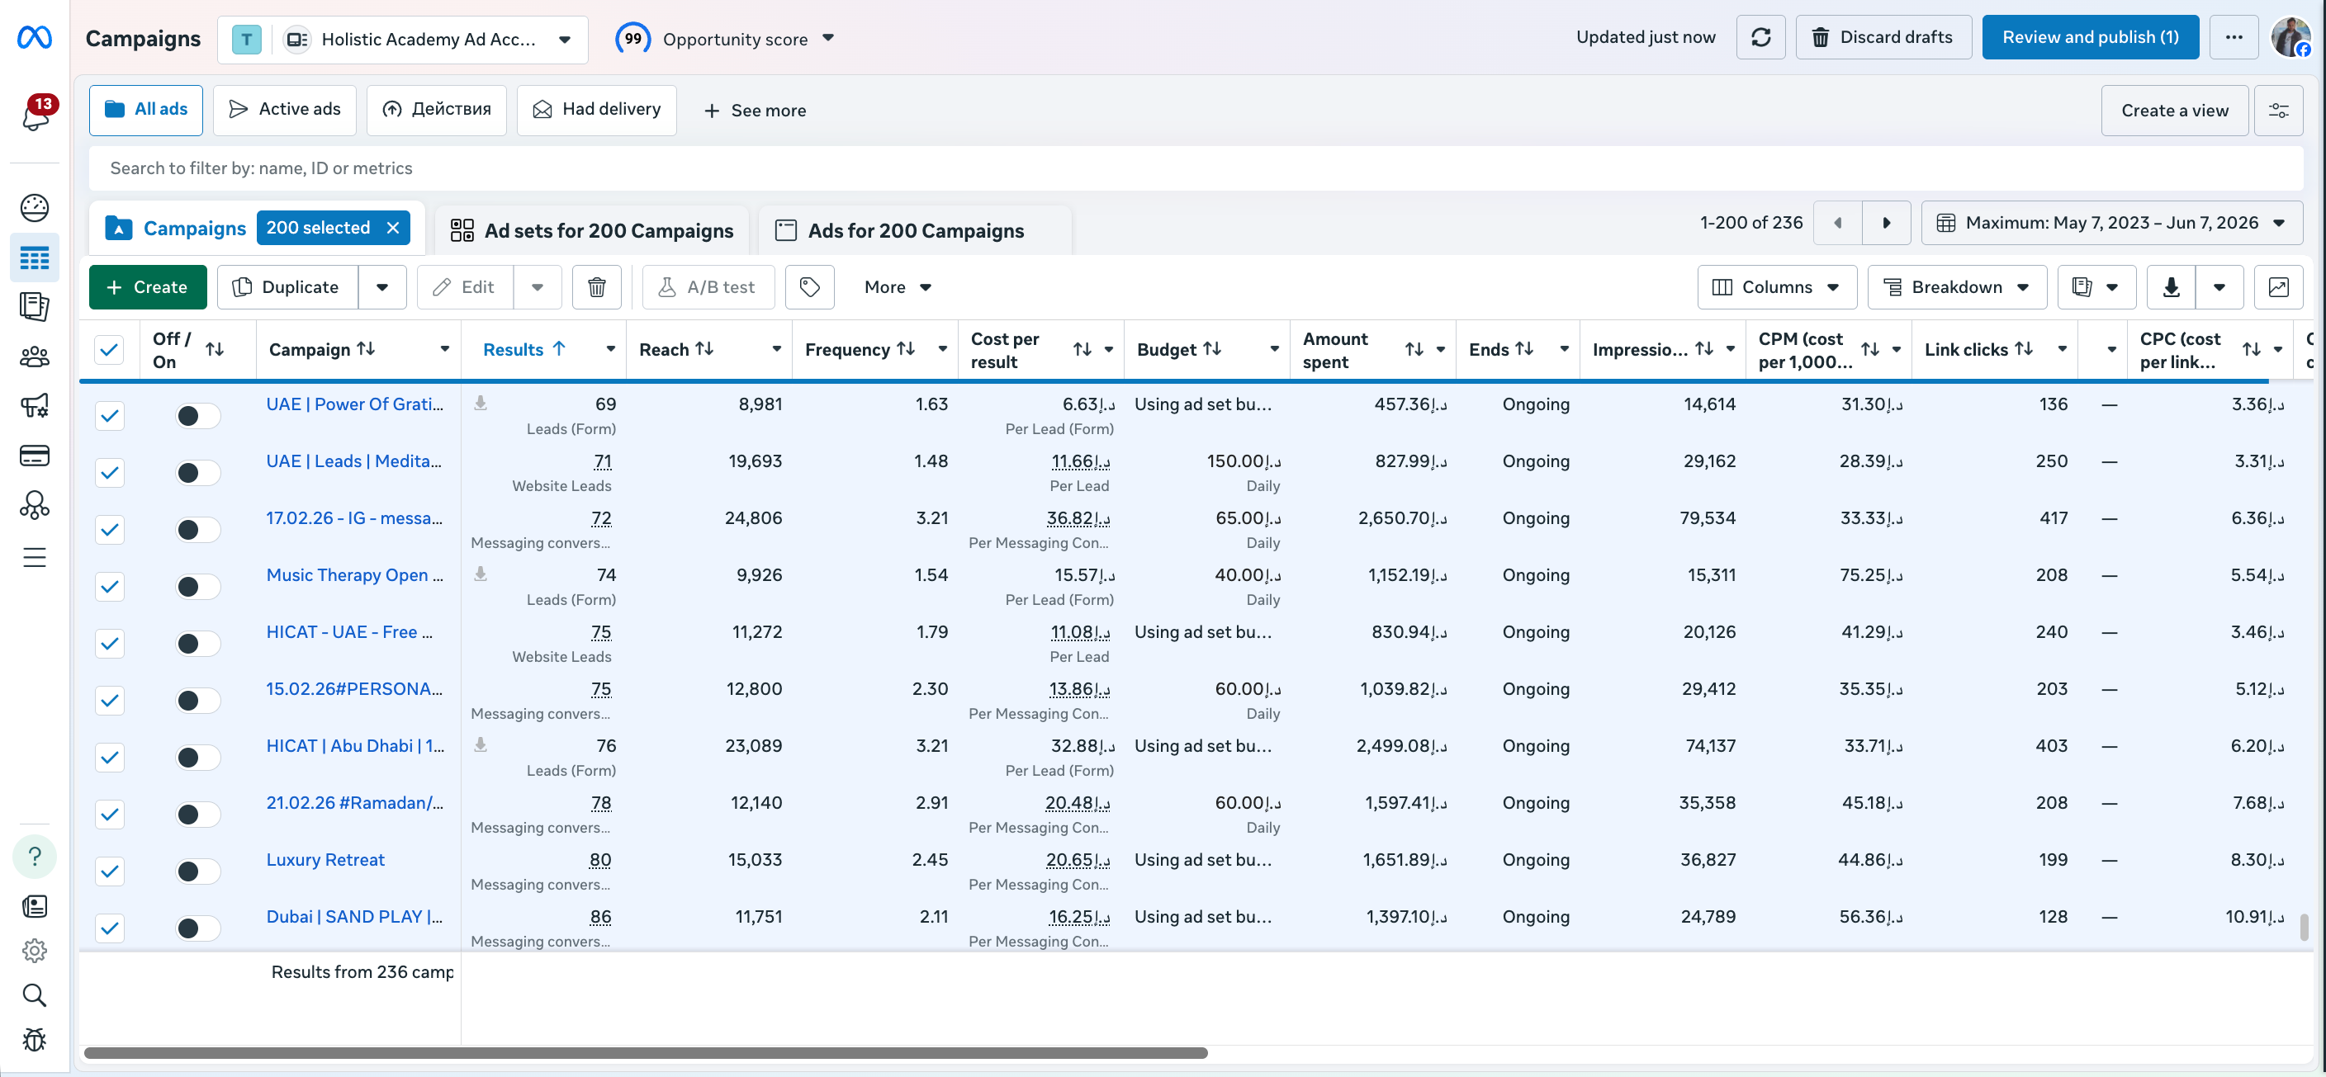Screen dimensions: 2326x1077
Task: Switch to the Действия tab
Action: (436, 110)
